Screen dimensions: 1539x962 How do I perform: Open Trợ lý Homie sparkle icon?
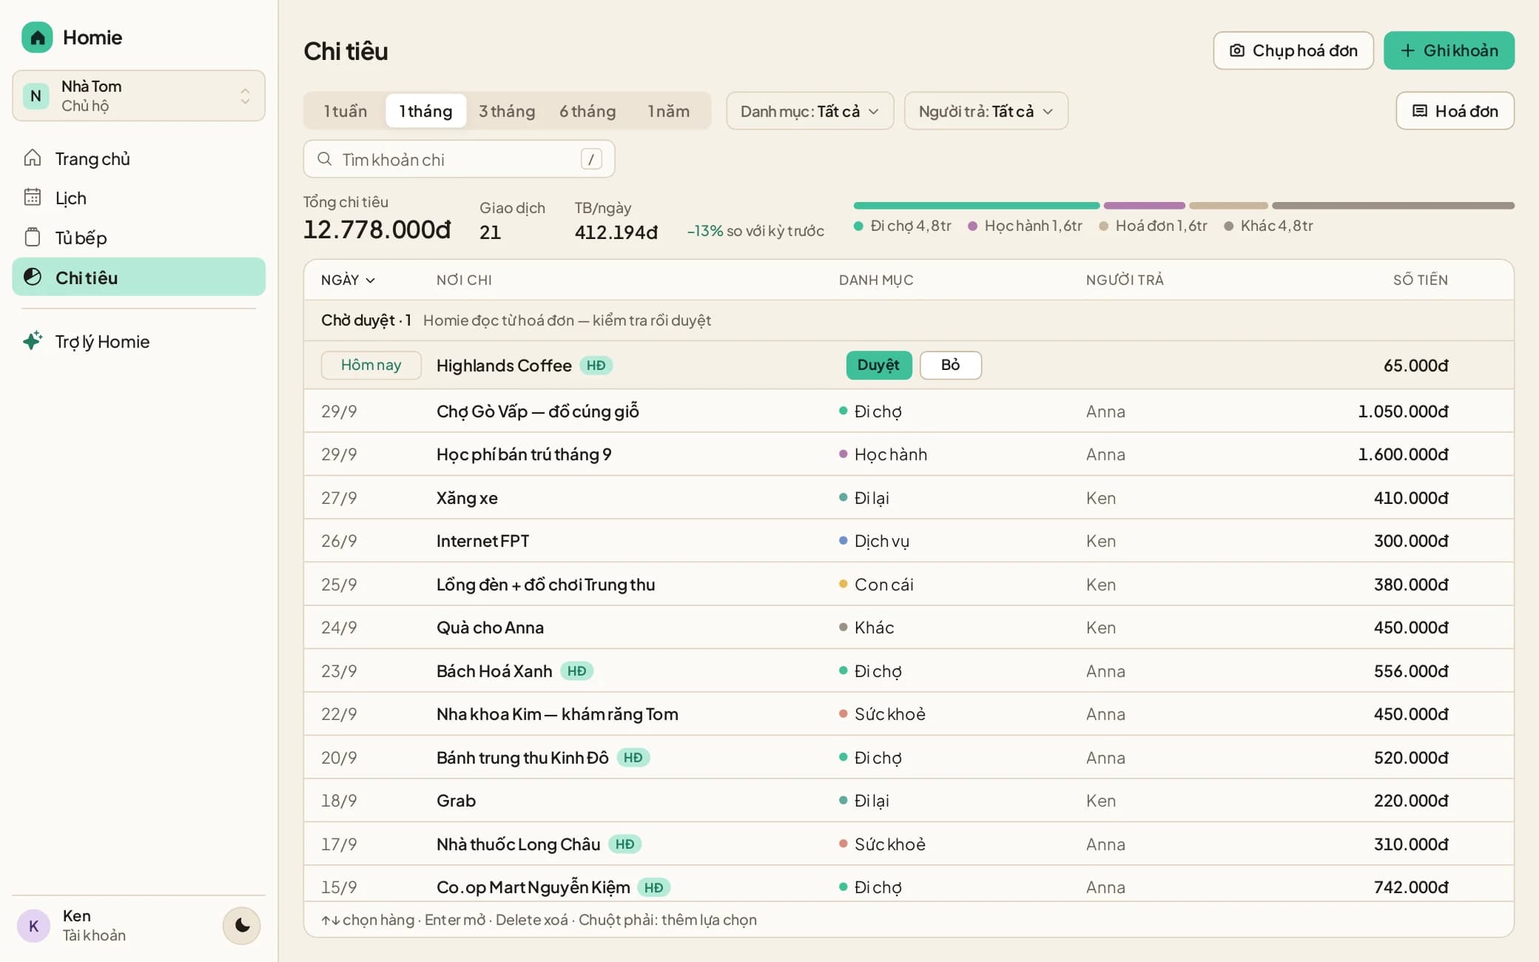pos(33,341)
